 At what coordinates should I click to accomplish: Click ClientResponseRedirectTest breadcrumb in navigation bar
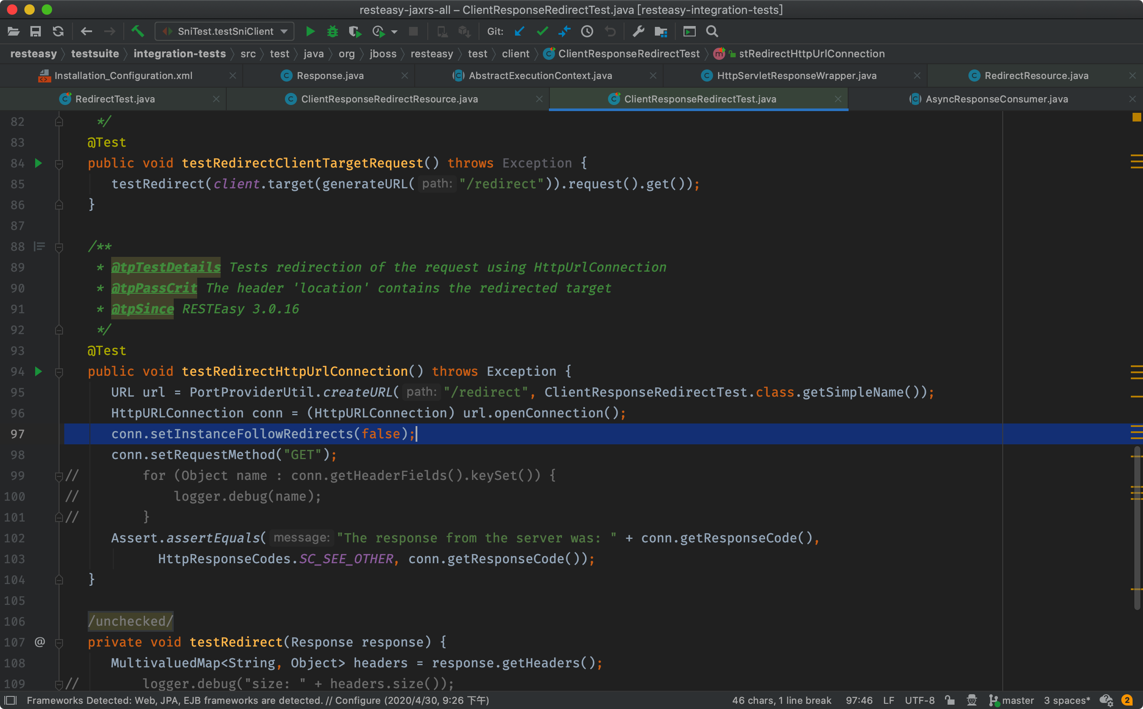(x=628, y=54)
